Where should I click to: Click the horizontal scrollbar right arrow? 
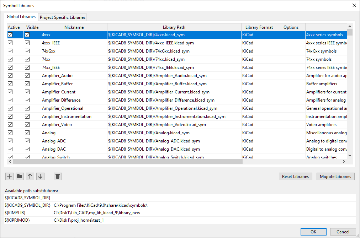click(344, 162)
